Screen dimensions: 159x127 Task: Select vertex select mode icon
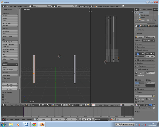click(x=64, y=105)
